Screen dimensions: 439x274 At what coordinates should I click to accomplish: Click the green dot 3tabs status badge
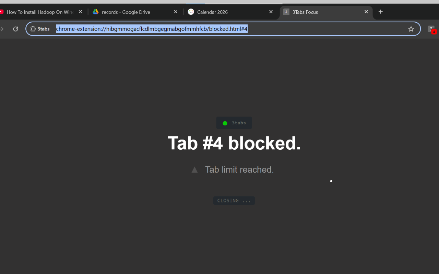click(234, 123)
